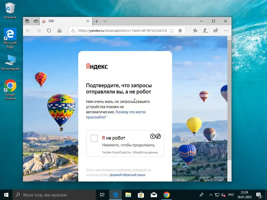
Task: Open the Edge home page button
Action: [x=59, y=31]
